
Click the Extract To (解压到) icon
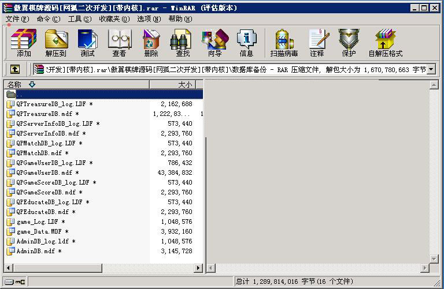tap(56, 43)
